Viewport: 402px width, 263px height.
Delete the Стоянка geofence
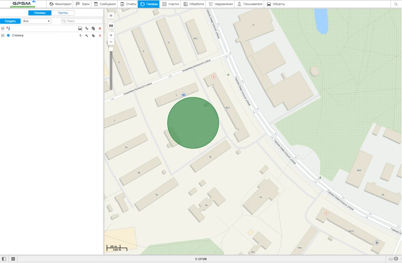coord(100,36)
